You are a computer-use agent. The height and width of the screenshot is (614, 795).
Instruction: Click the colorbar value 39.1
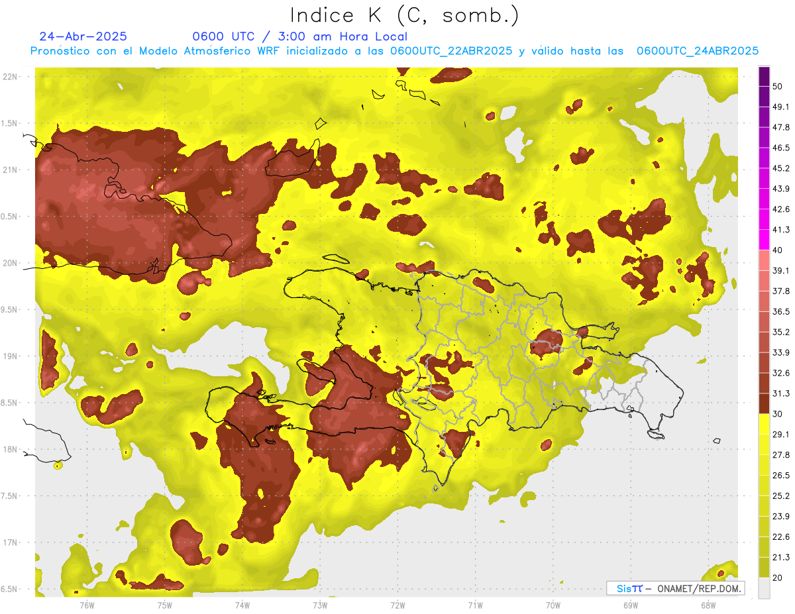point(781,270)
